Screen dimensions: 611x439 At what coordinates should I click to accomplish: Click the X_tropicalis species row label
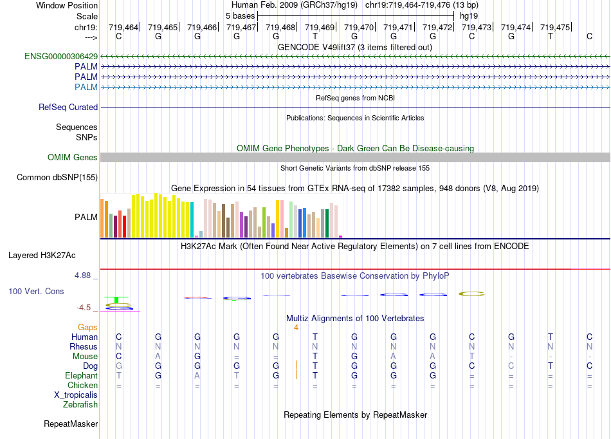pyautogui.click(x=76, y=395)
